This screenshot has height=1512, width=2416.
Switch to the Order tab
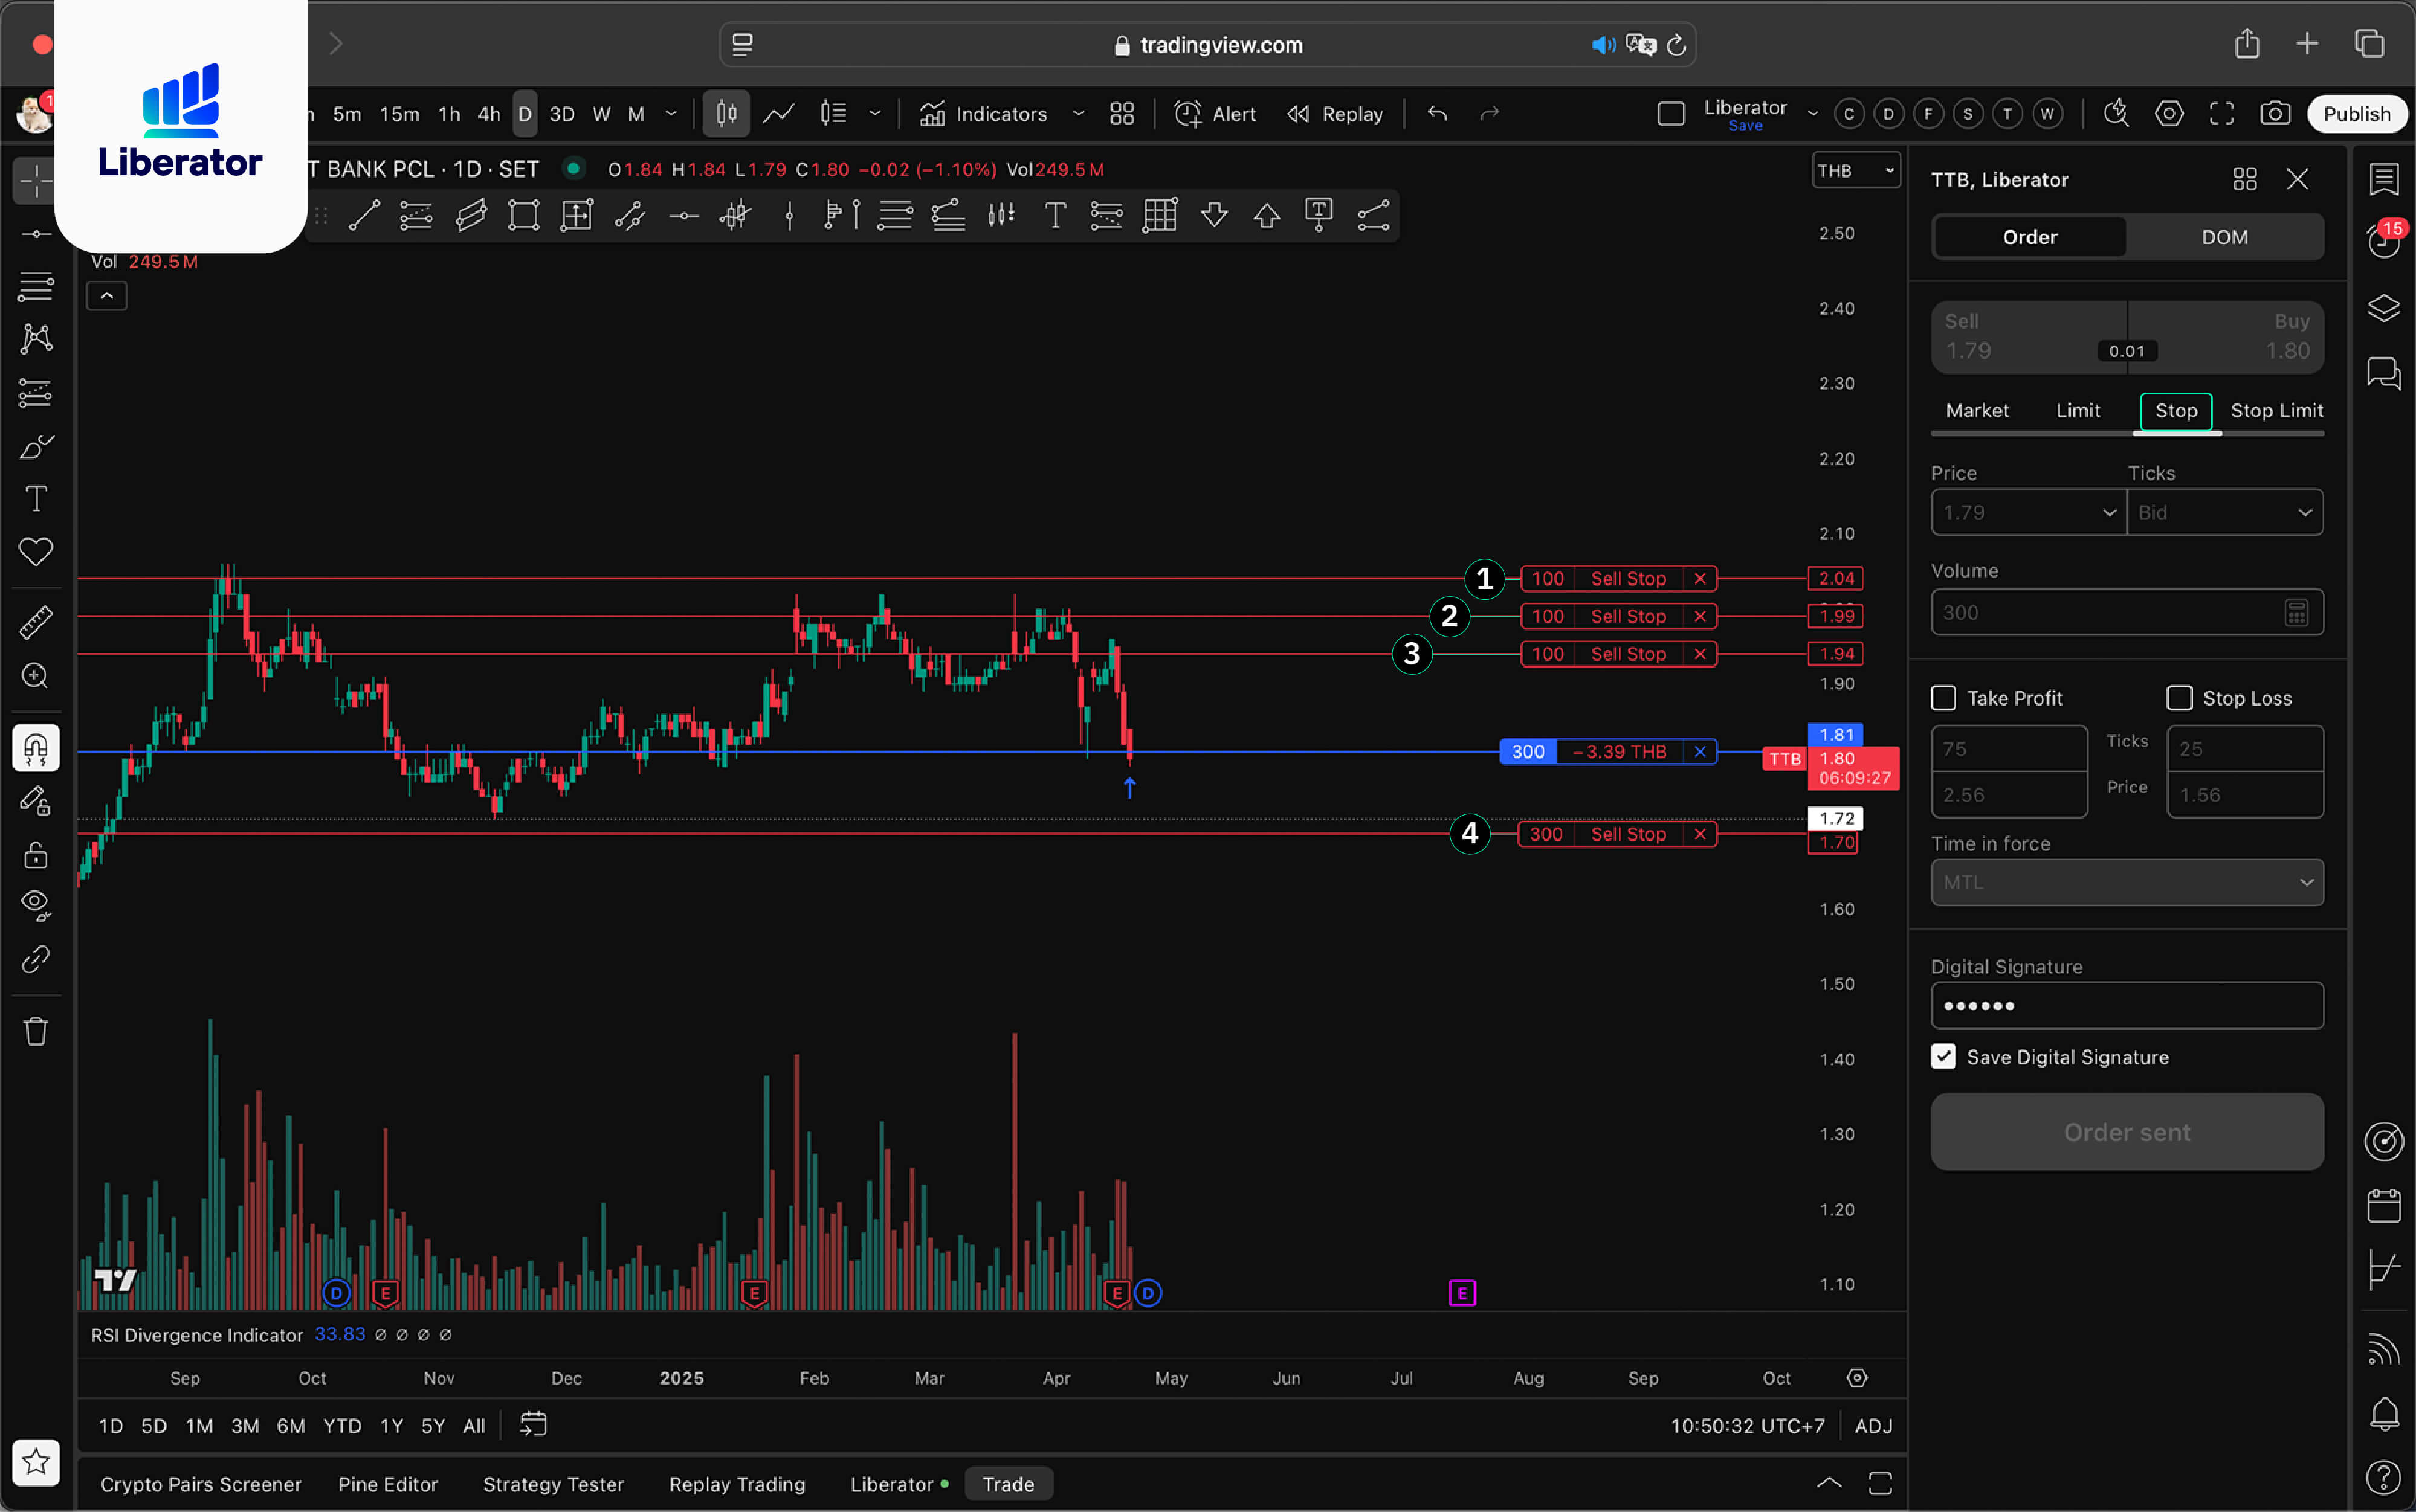click(x=2030, y=237)
